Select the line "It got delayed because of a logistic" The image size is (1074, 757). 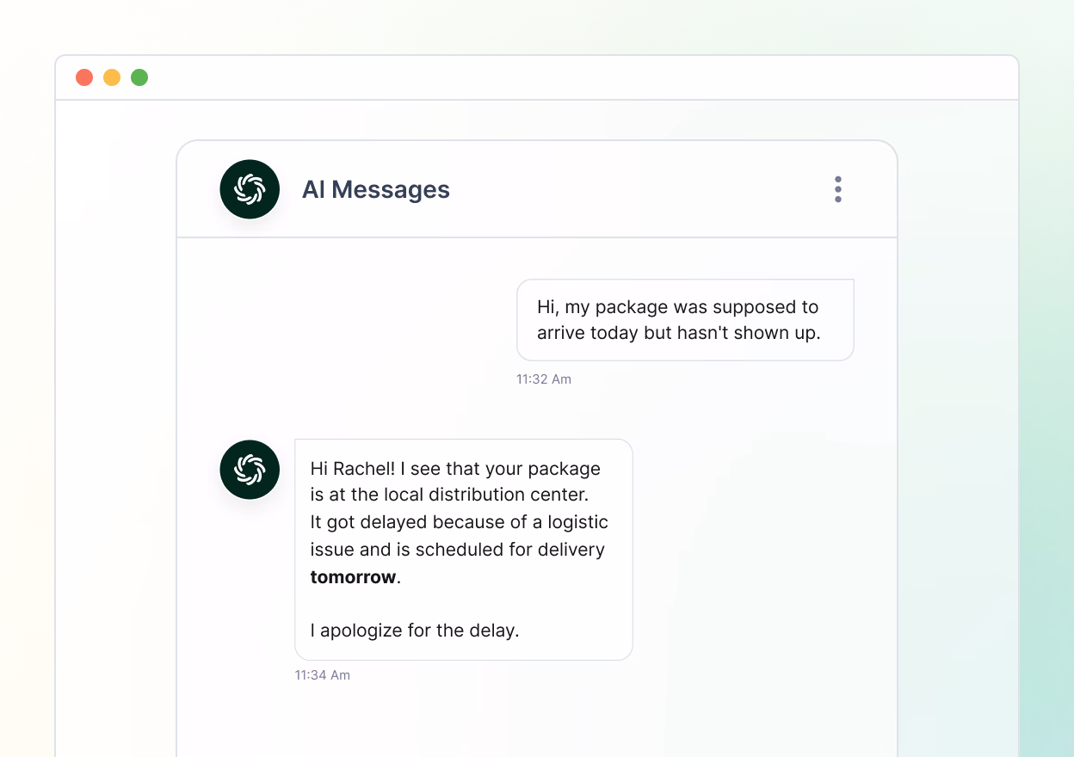point(459,522)
